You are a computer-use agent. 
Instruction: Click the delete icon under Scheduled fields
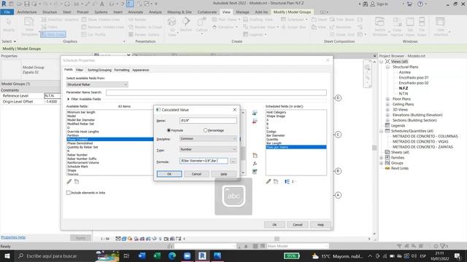tap(276, 181)
